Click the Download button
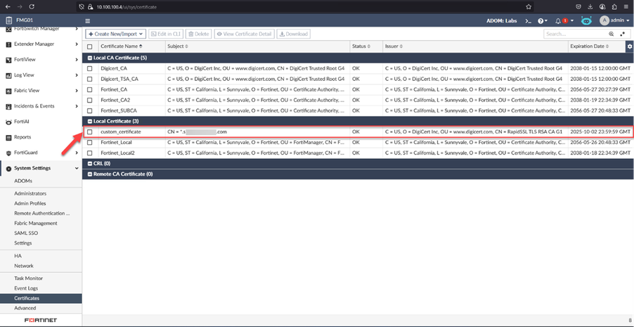 point(294,34)
